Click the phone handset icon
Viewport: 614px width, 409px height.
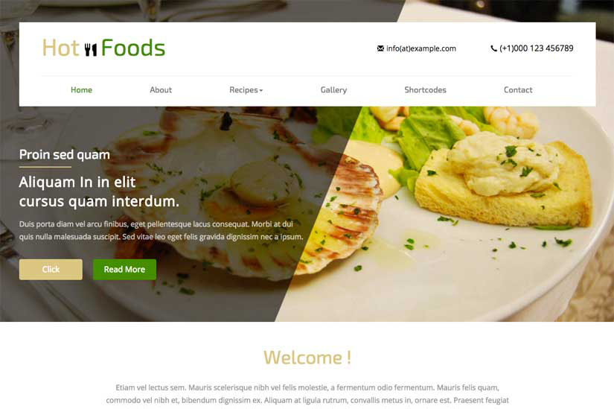(x=493, y=48)
